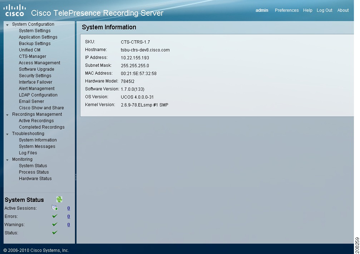Click hostname tsbu-ctrs-dev8.cisco.com
The height and width of the screenshot is (254, 360).
click(x=146, y=50)
